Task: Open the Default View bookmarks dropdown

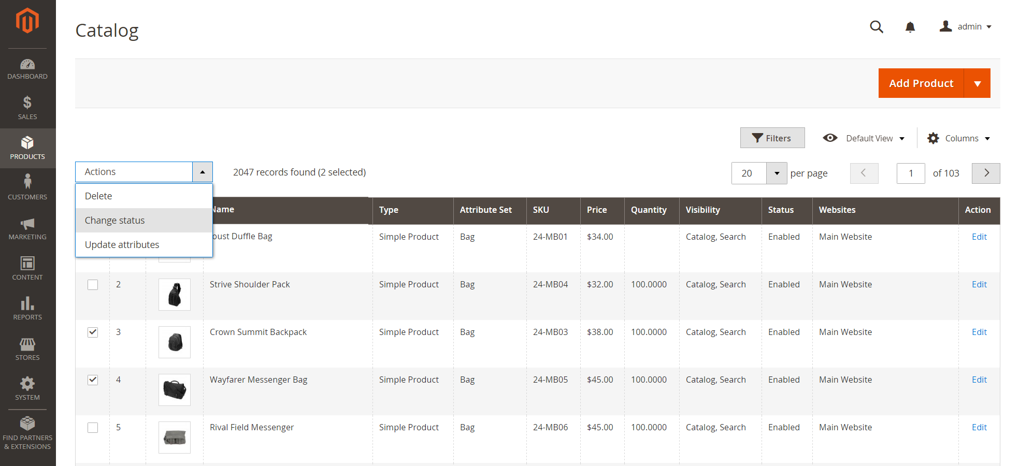Action: 864,138
